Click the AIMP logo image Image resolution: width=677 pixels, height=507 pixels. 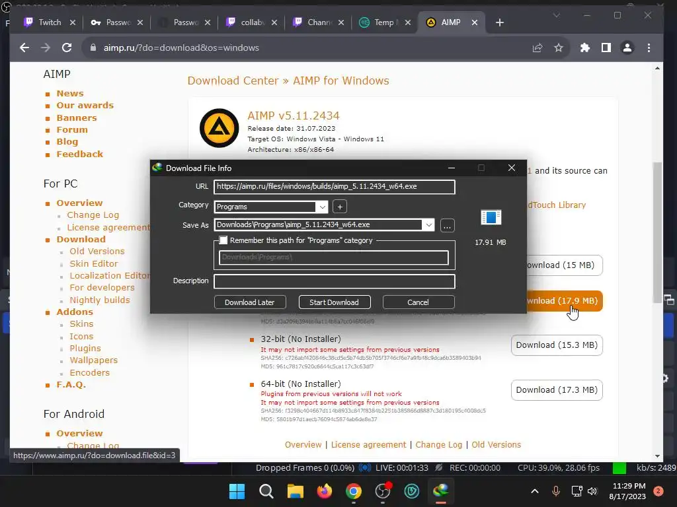point(219,128)
